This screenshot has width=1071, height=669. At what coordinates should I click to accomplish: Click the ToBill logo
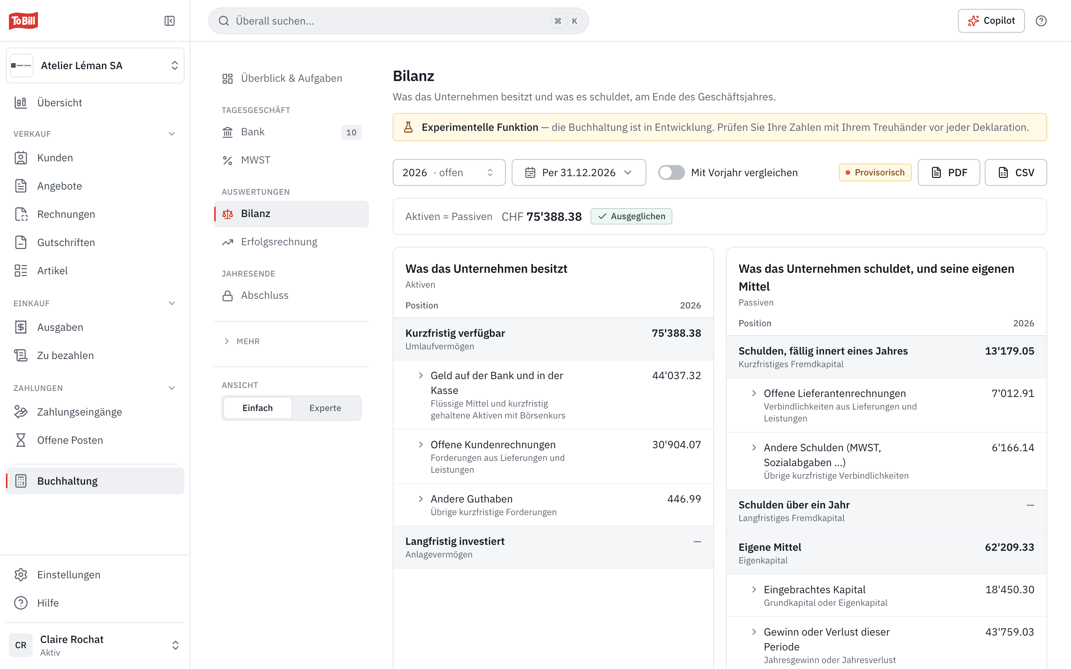[23, 21]
